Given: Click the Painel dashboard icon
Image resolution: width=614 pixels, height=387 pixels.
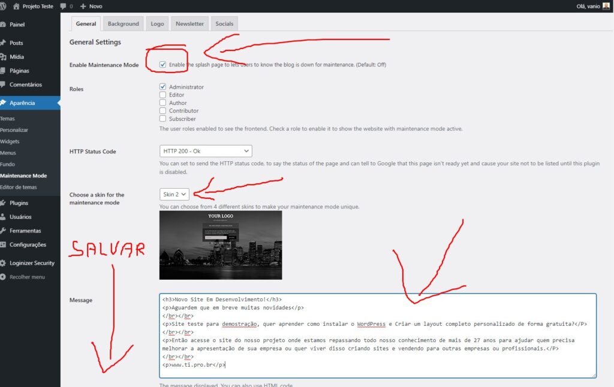Looking at the screenshot, I should click(x=3, y=24).
